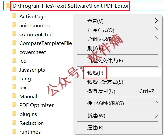
Task: Click the folder icon in address bar
Action: [8, 6]
